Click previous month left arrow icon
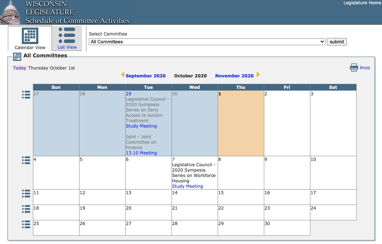Image resolution: width=382 pixels, height=244 pixels. click(123, 75)
